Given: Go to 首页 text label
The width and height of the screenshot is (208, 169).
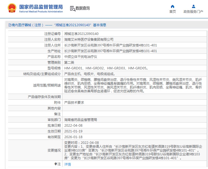Looking at the screenshot, I should click(x=173, y=12).
